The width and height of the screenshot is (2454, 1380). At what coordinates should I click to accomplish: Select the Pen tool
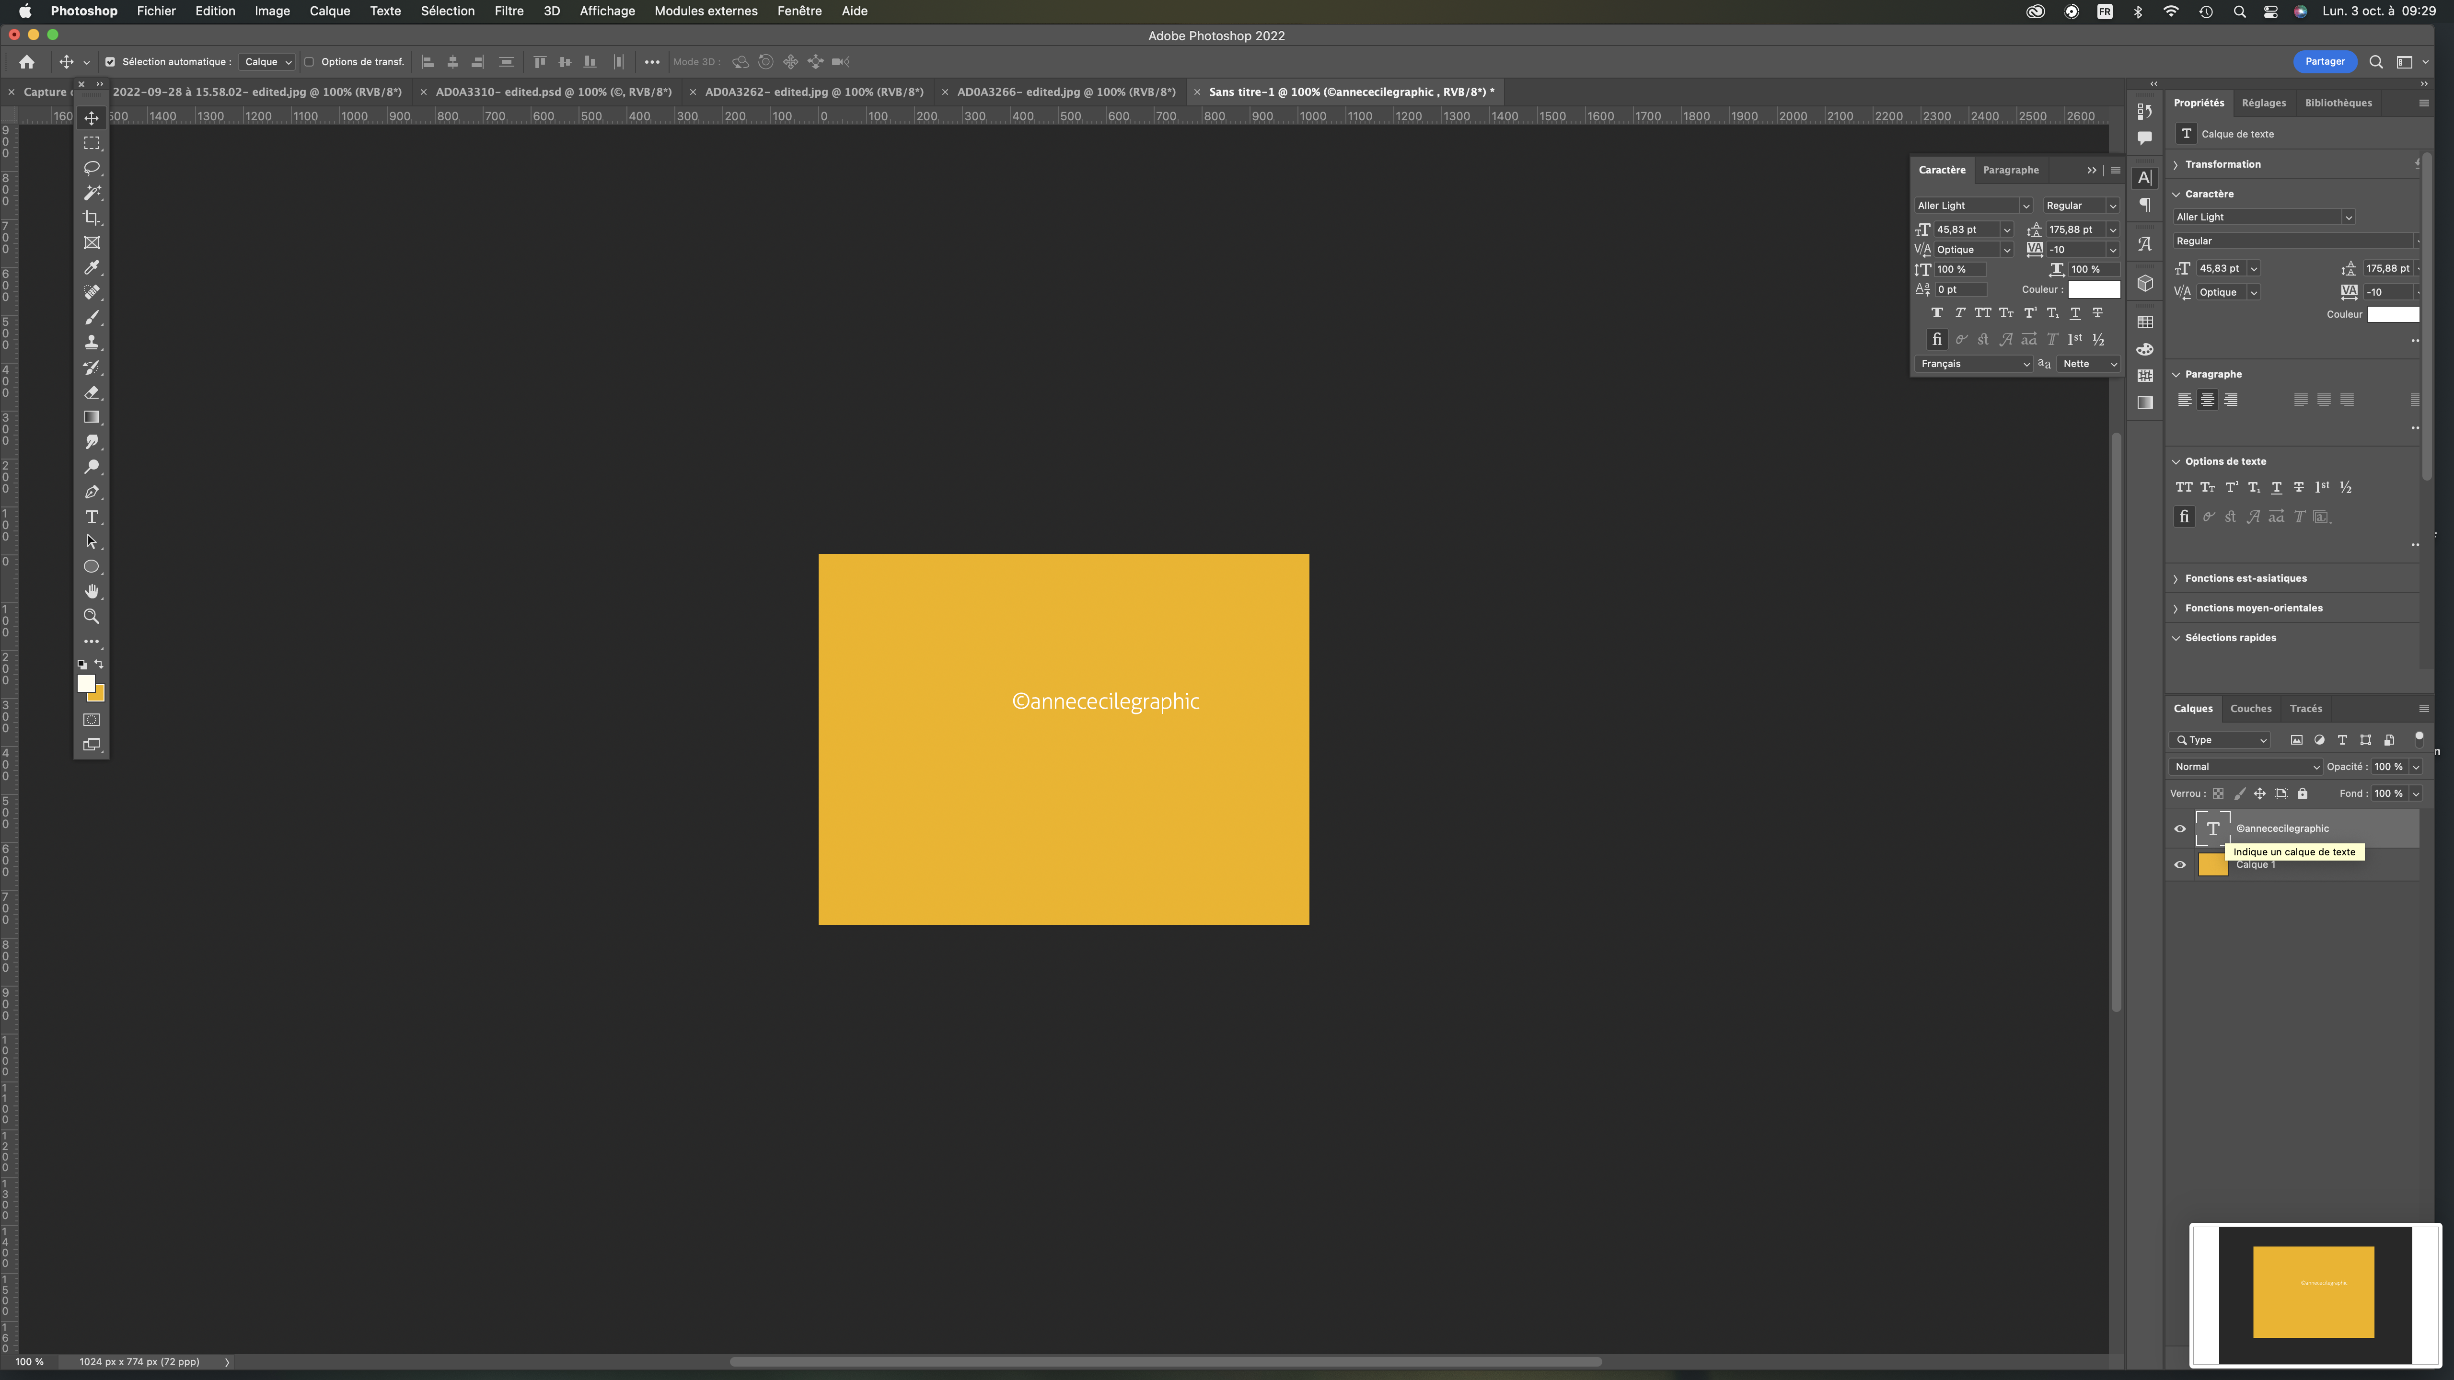(x=92, y=493)
